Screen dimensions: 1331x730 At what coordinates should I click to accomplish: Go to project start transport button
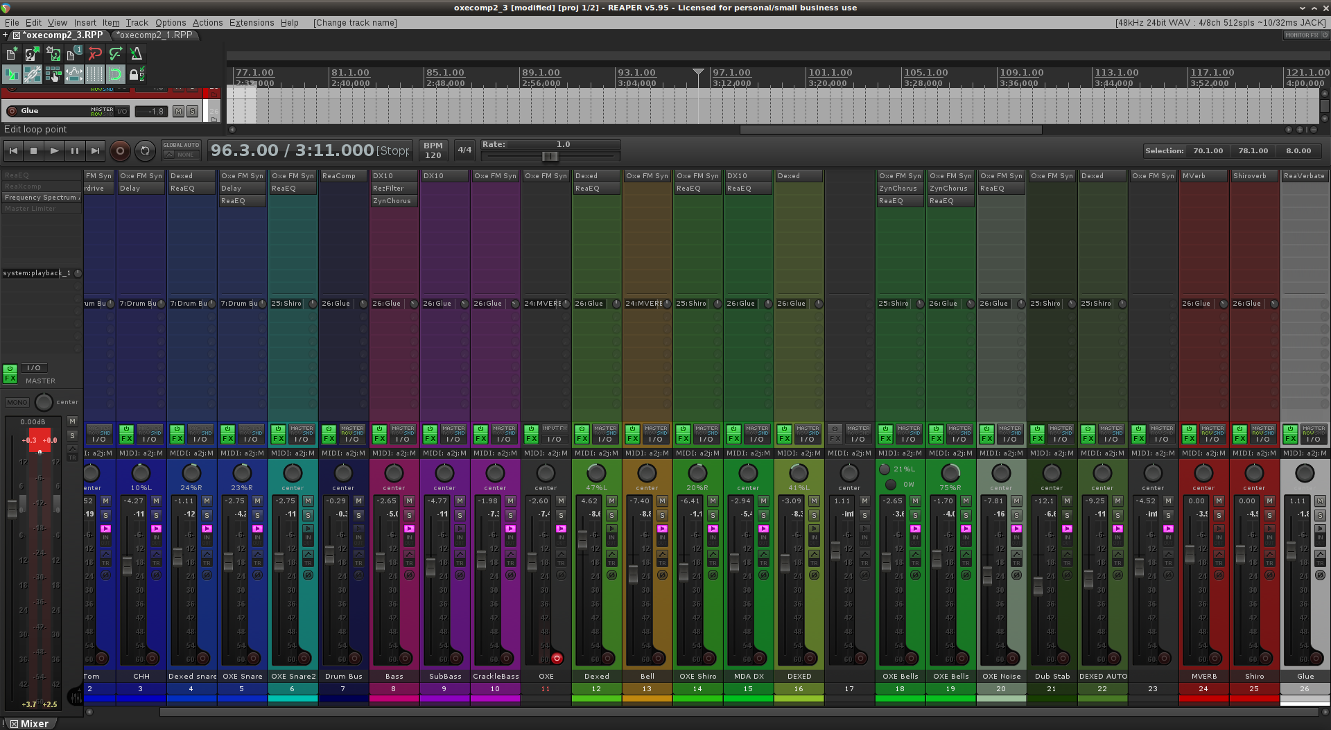click(13, 150)
